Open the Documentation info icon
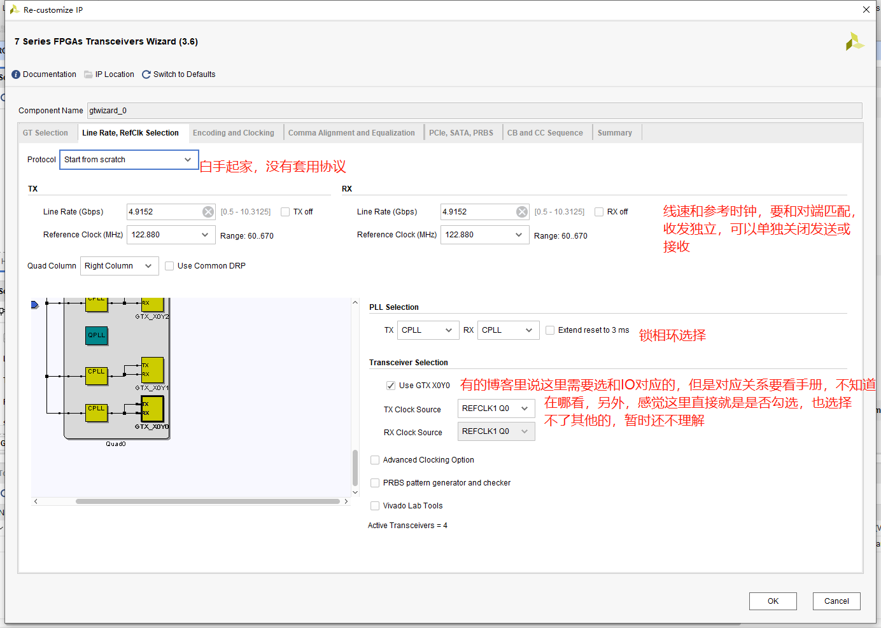This screenshot has width=881, height=628. point(16,74)
